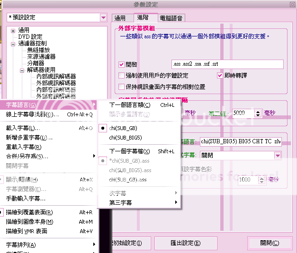Switch to the 電腦語音 tab
Viewport: 297px width, 253px height.
point(171,18)
